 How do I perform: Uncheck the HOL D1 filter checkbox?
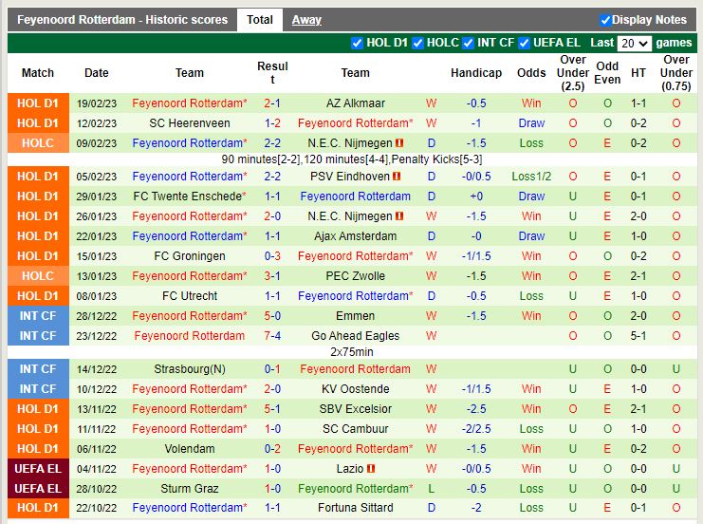click(357, 43)
